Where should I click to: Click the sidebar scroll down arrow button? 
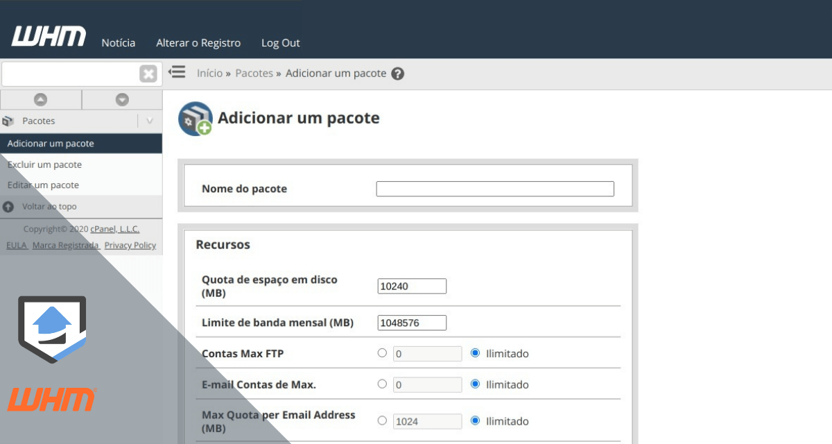click(x=122, y=99)
